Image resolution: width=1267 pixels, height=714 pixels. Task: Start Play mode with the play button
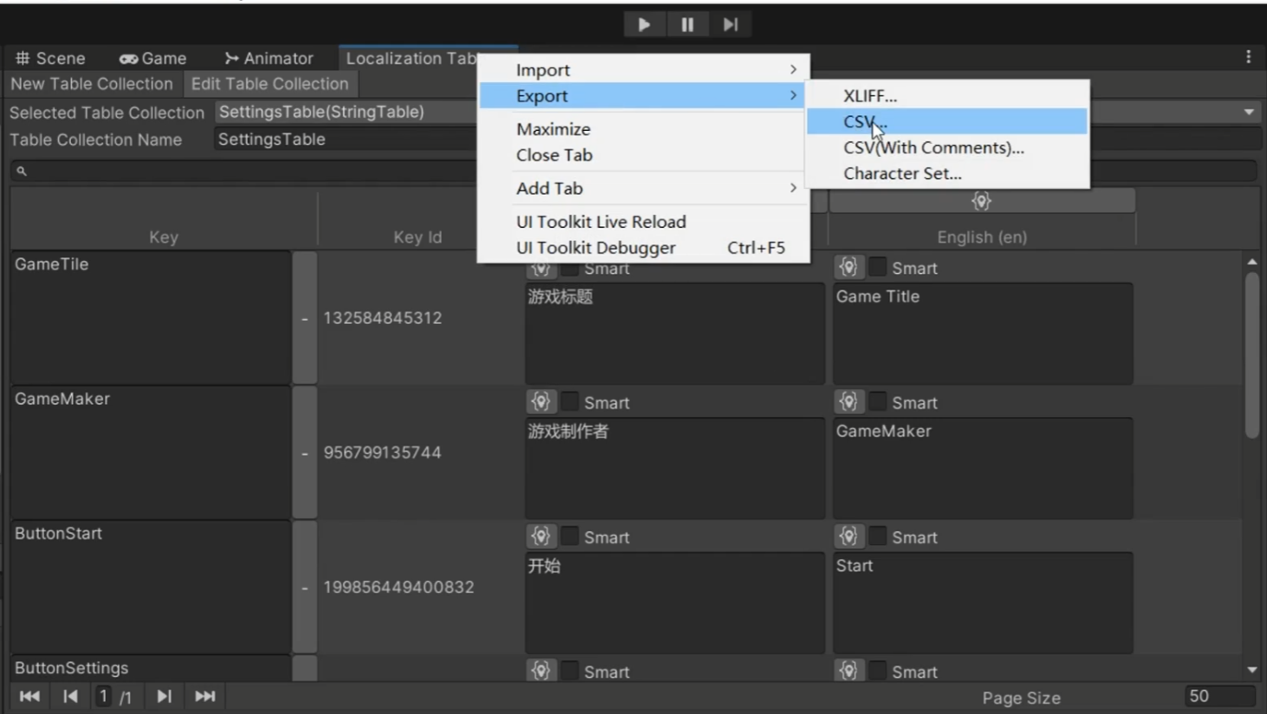[x=644, y=24]
